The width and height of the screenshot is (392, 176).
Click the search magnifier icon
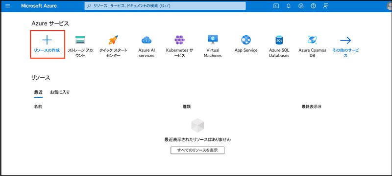89,6
